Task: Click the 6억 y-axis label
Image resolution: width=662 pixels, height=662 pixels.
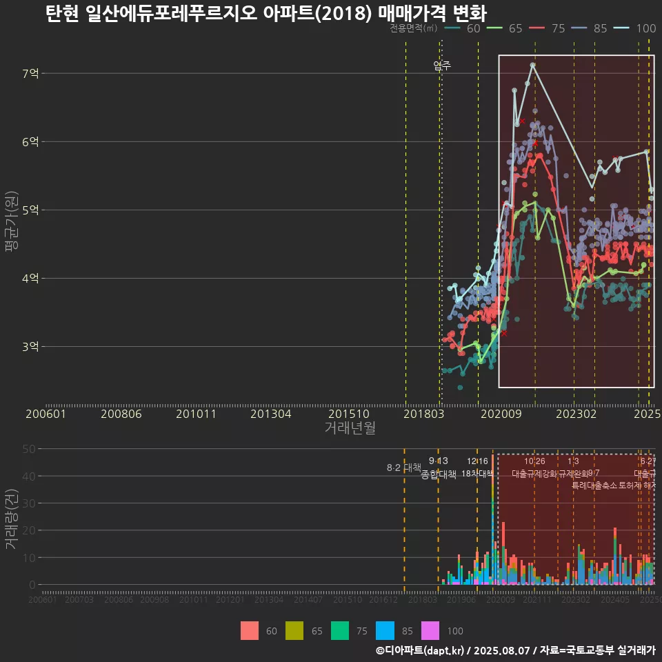Action: point(30,142)
